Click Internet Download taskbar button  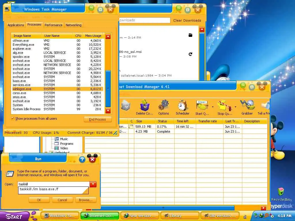point(100,216)
